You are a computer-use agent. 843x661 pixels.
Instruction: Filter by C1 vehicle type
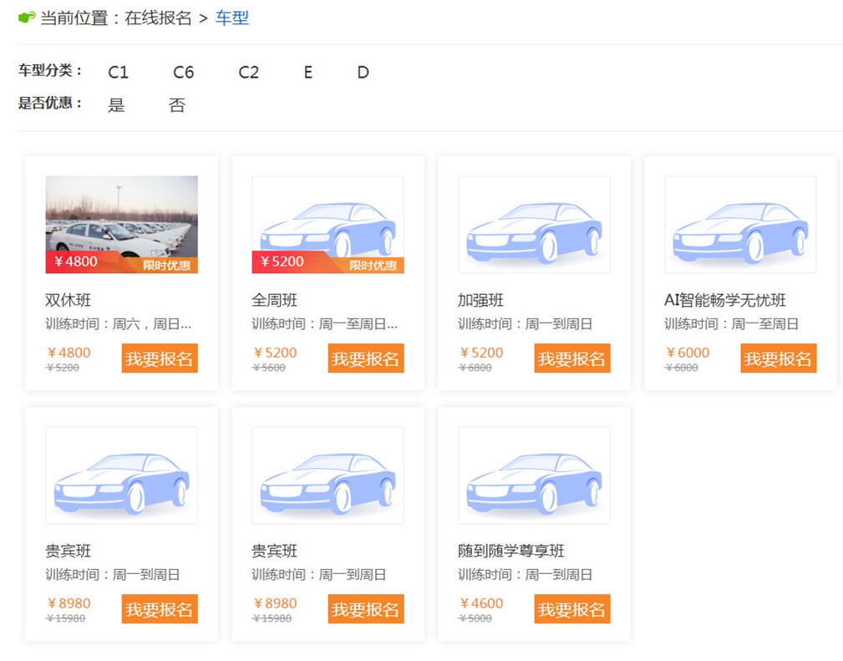point(118,72)
